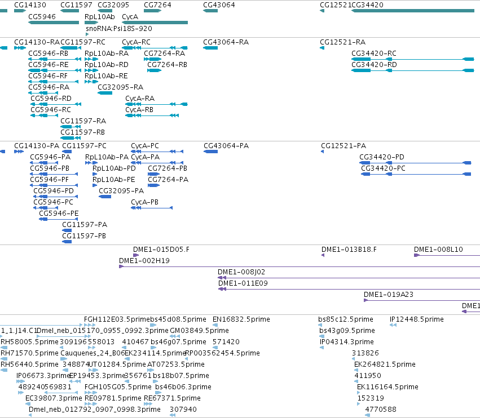Select EST label RE67371.5prime
This screenshot has height=418, width=480.
172,398
